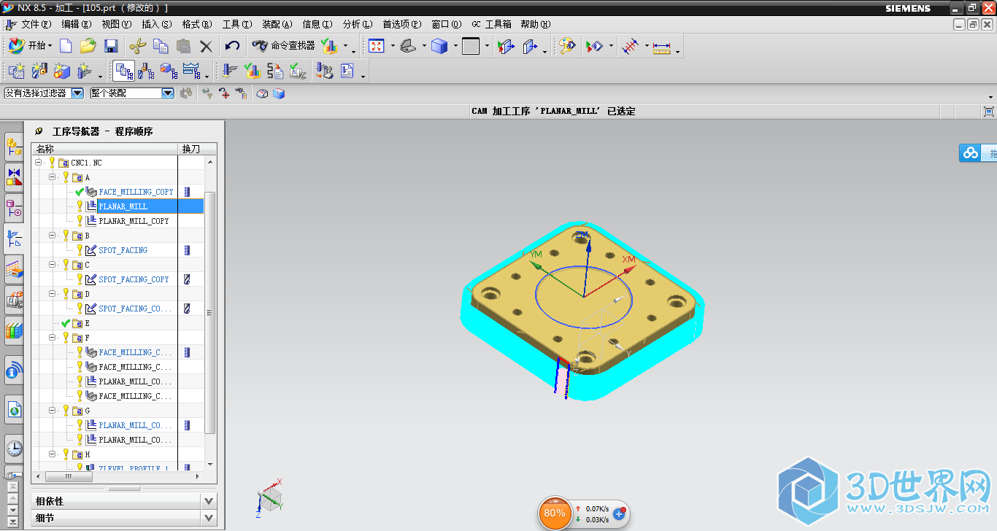Open the 视图 (View) menu
The width and height of the screenshot is (997, 531).
click(x=117, y=24)
